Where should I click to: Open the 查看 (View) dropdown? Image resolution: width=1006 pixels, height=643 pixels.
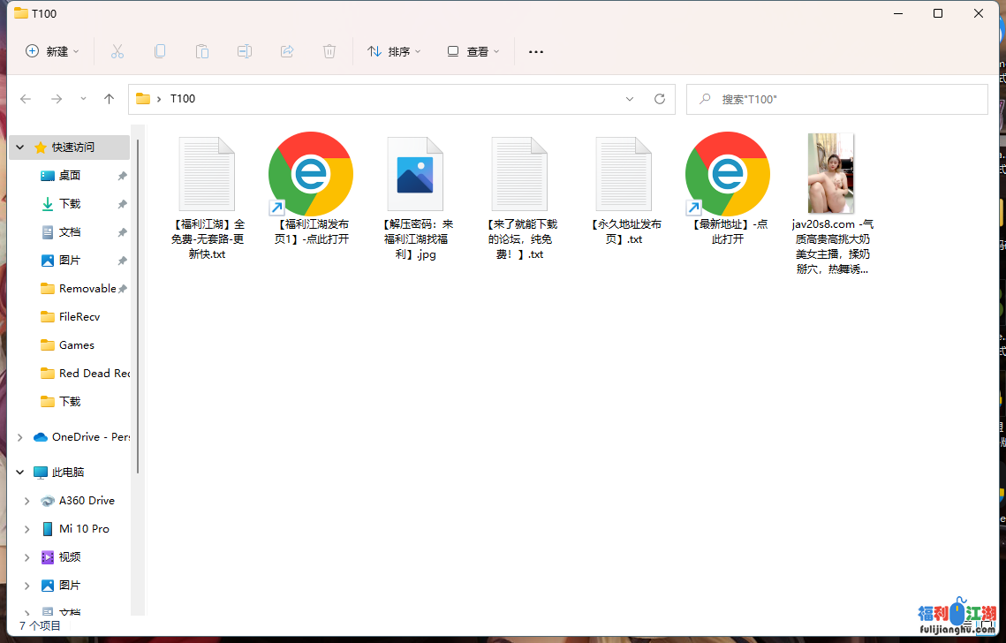pos(473,52)
